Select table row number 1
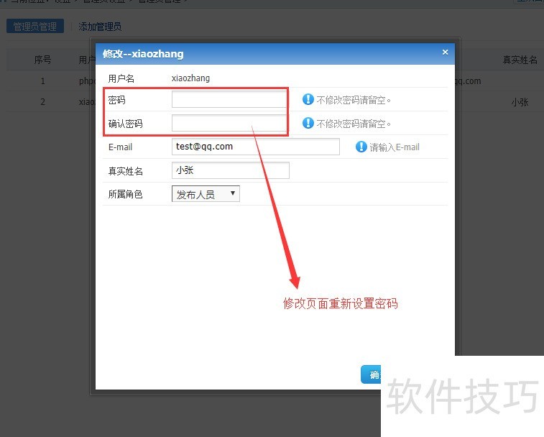 pyautogui.click(x=43, y=81)
